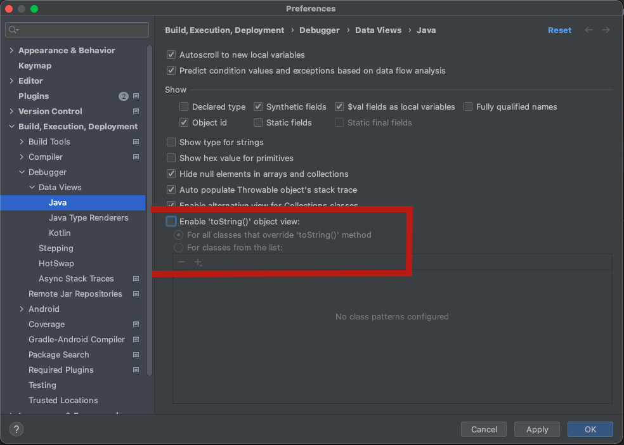Click the project-level icon beside Plugins
624x445 pixels.
136,96
